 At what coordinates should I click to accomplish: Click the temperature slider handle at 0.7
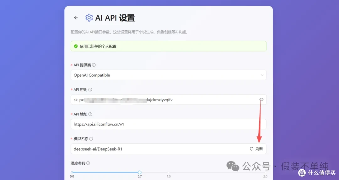(140, 172)
